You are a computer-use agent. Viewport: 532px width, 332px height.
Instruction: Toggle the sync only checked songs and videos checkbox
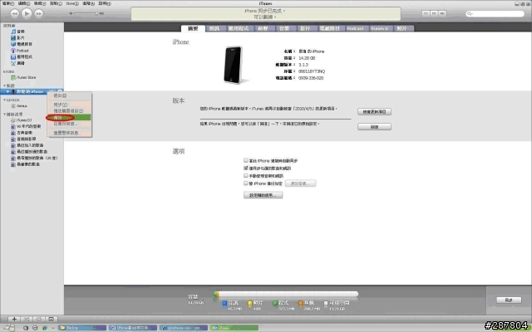click(246, 168)
